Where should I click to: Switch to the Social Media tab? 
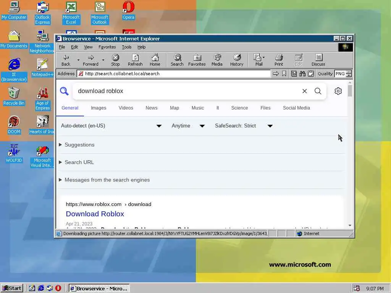click(296, 108)
